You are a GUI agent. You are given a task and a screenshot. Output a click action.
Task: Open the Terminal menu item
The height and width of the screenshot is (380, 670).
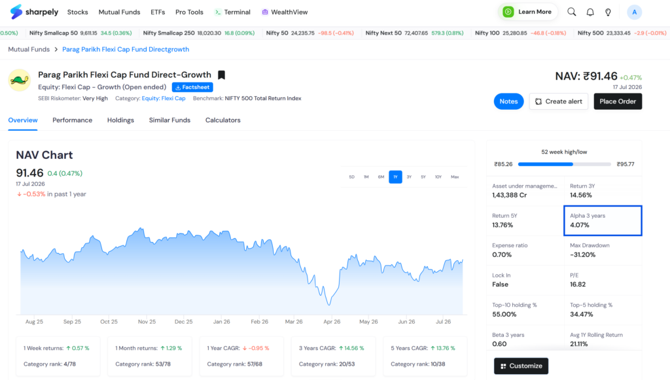(x=232, y=12)
